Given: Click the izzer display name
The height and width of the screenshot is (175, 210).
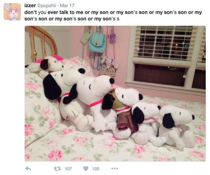Looking at the screenshot, I should click(30, 5).
